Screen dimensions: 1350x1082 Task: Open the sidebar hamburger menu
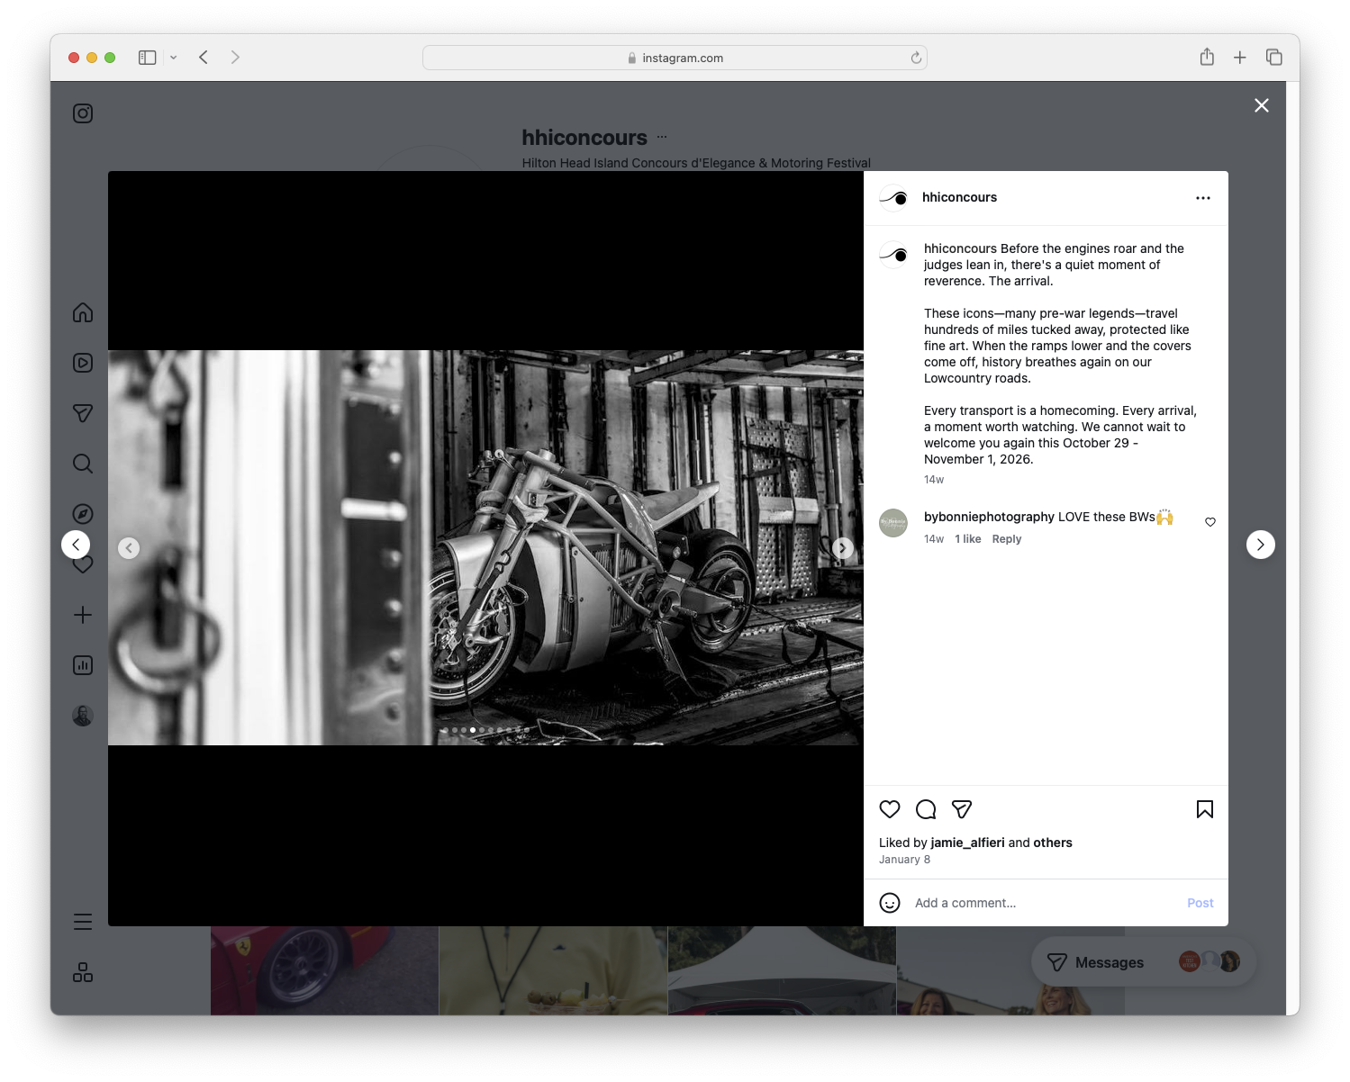click(x=83, y=921)
